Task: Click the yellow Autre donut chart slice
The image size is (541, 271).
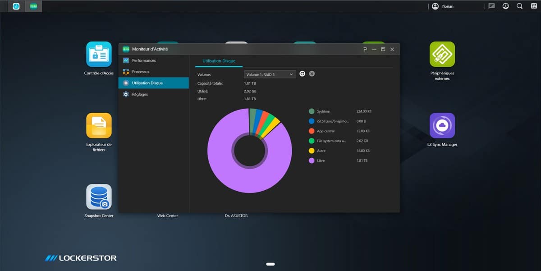Action: tap(272, 127)
